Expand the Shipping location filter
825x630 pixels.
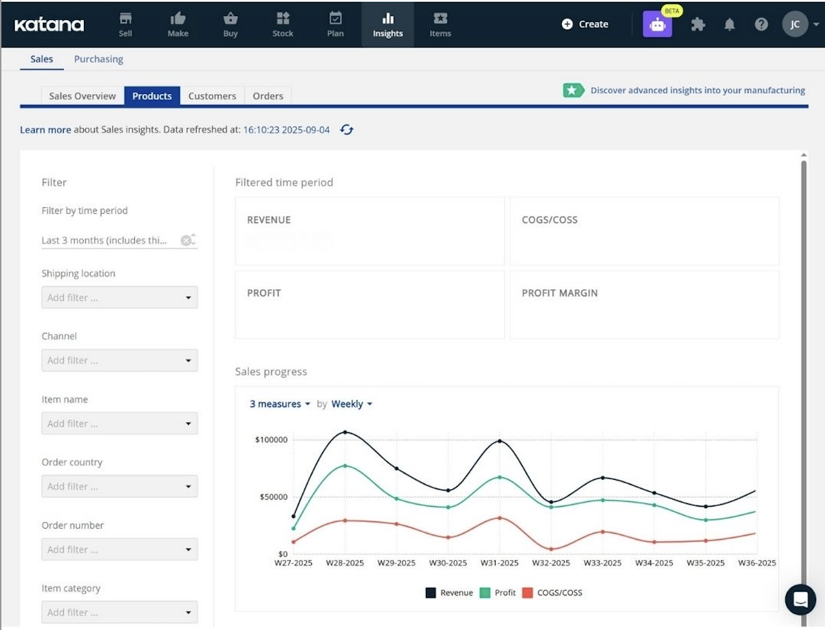pyautogui.click(x=119, y=298)
